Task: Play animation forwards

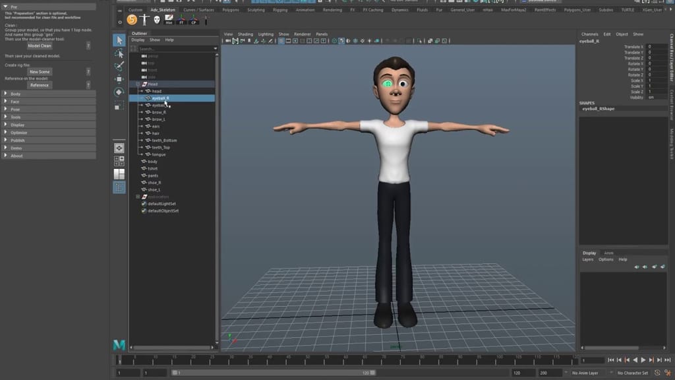Action: (x=643, y=360)
